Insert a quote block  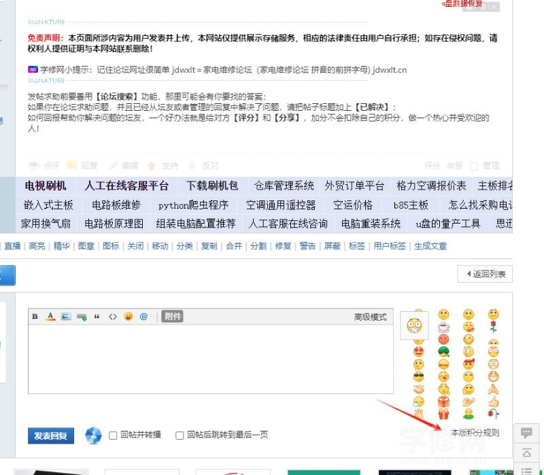pyautogui.click(x=97, y=317)
